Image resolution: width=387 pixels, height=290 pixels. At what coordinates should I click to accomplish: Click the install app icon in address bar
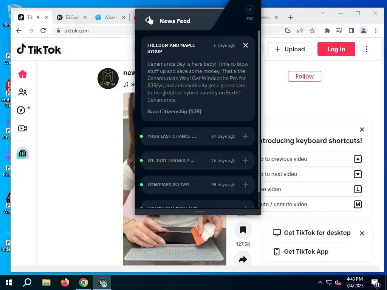pos(288,31)
